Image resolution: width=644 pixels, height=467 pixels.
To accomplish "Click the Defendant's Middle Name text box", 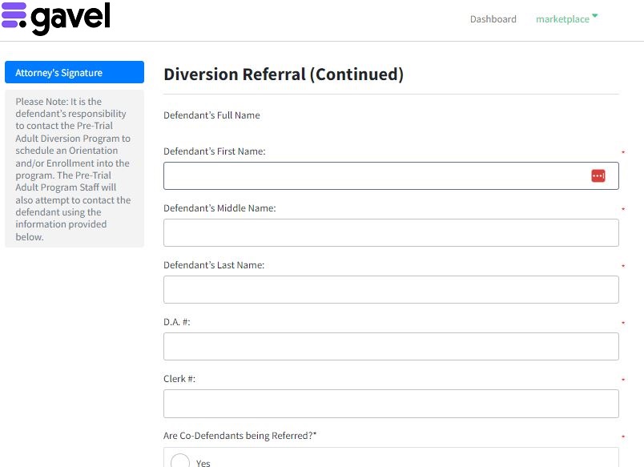I will click(390, 232).
